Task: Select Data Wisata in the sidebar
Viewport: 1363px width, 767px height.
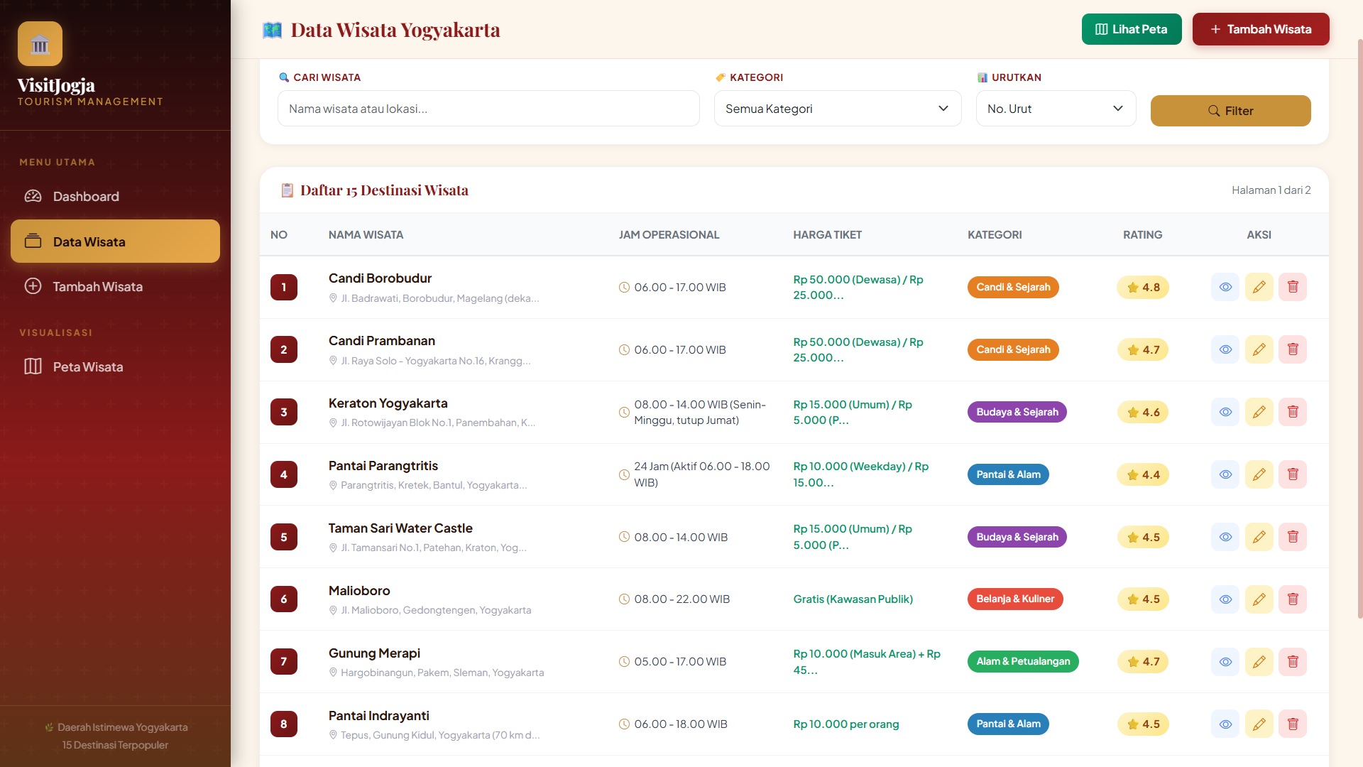Action: [x=115, y=241]
